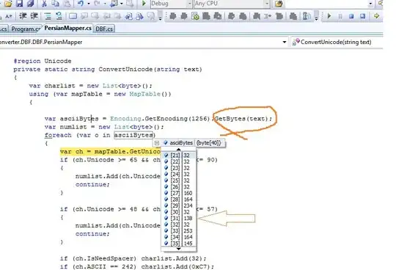Screen dimensions: 396x270
Task: Open the DBF.cs tab
Action: click(x=104, y=29)
